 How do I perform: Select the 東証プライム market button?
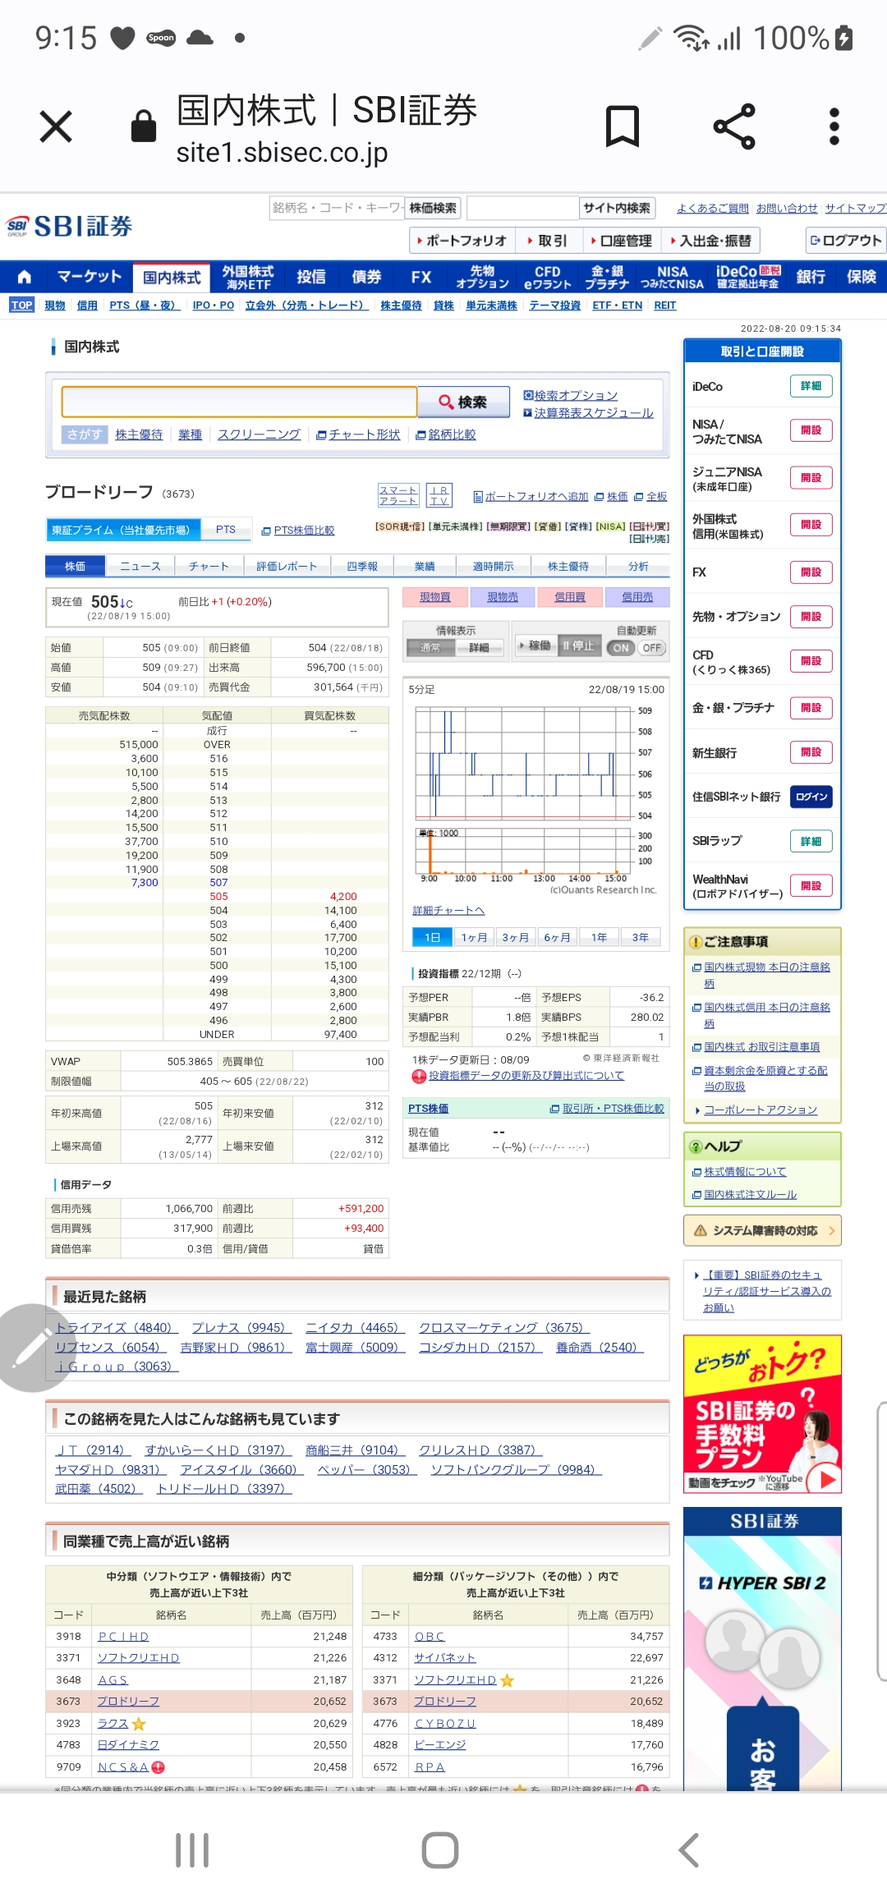122,531
